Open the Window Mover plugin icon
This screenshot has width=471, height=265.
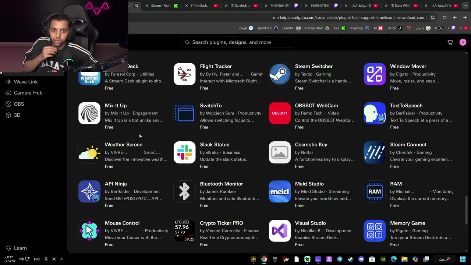point(375,74)
